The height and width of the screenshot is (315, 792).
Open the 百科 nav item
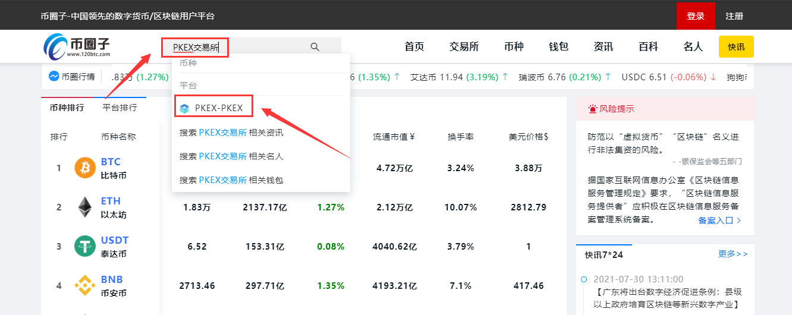point(649,47)
